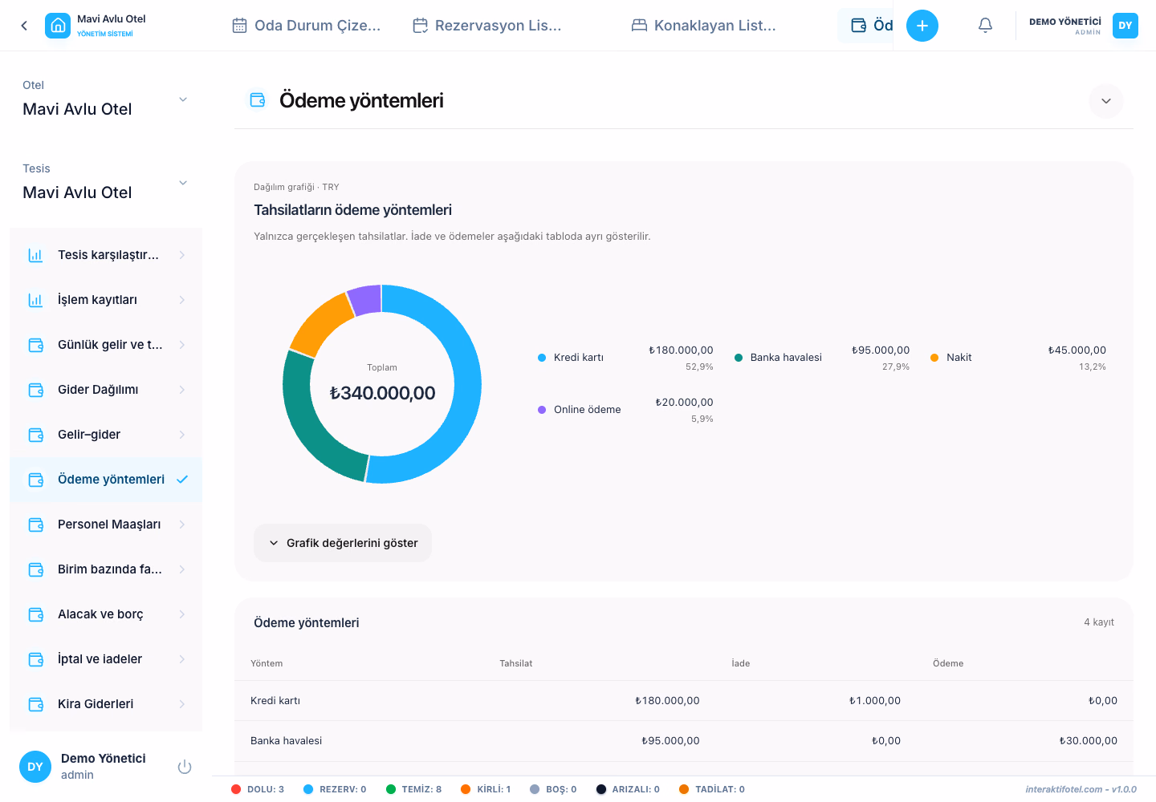Click the İşlem kayıtları chart icon
Image resolution: width=1156 pixels, height=802 pixels.
(36, 300)
